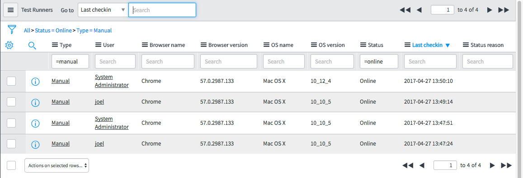Image resolution: width=523 pixels, height=178 pixels.
Task: Open the OS name column menu icon
Action: [x=267, y=45]
